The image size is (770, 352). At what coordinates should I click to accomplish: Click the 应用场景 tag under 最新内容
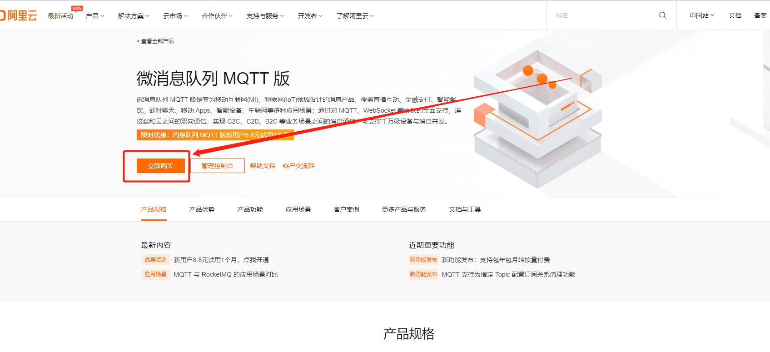pyautogui.click(x=155, y=274)
